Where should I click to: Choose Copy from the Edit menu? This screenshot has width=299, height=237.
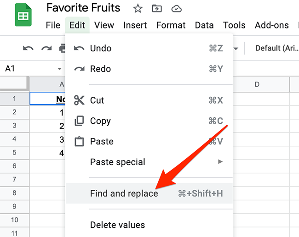coord(100,121)
